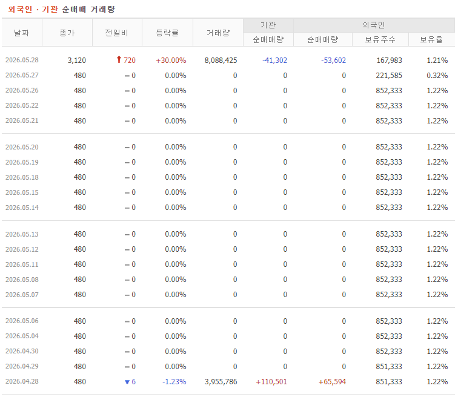The width and height of the screenshot is (458, 400).
Task: Select the date 2026.05.12
Action: pyautogui.click(x=22, y=249)
